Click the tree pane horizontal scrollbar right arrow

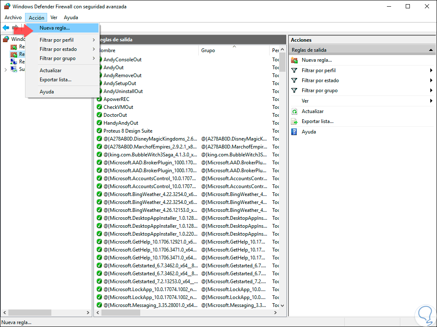click(x=88, y=312)
